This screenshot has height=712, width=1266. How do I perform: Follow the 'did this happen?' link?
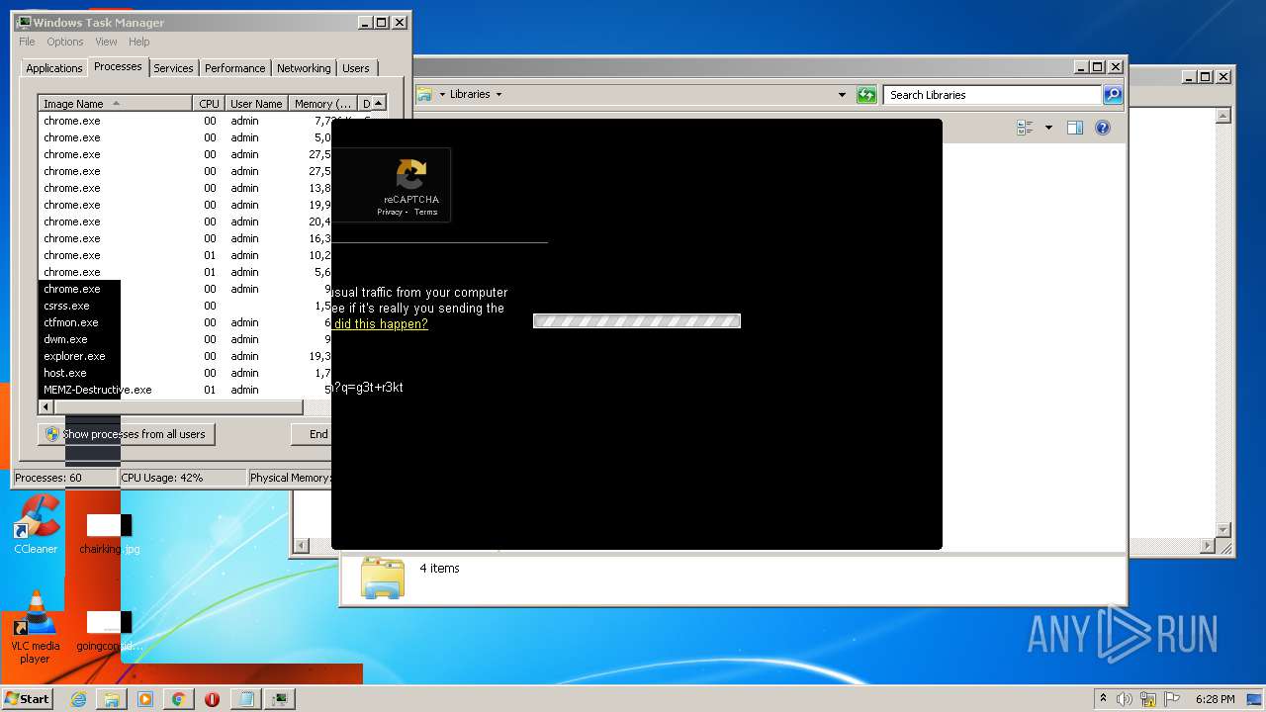(381, 323)
